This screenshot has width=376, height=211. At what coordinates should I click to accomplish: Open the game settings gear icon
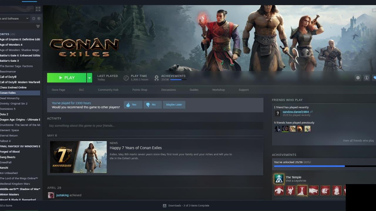tap(358, 78)
